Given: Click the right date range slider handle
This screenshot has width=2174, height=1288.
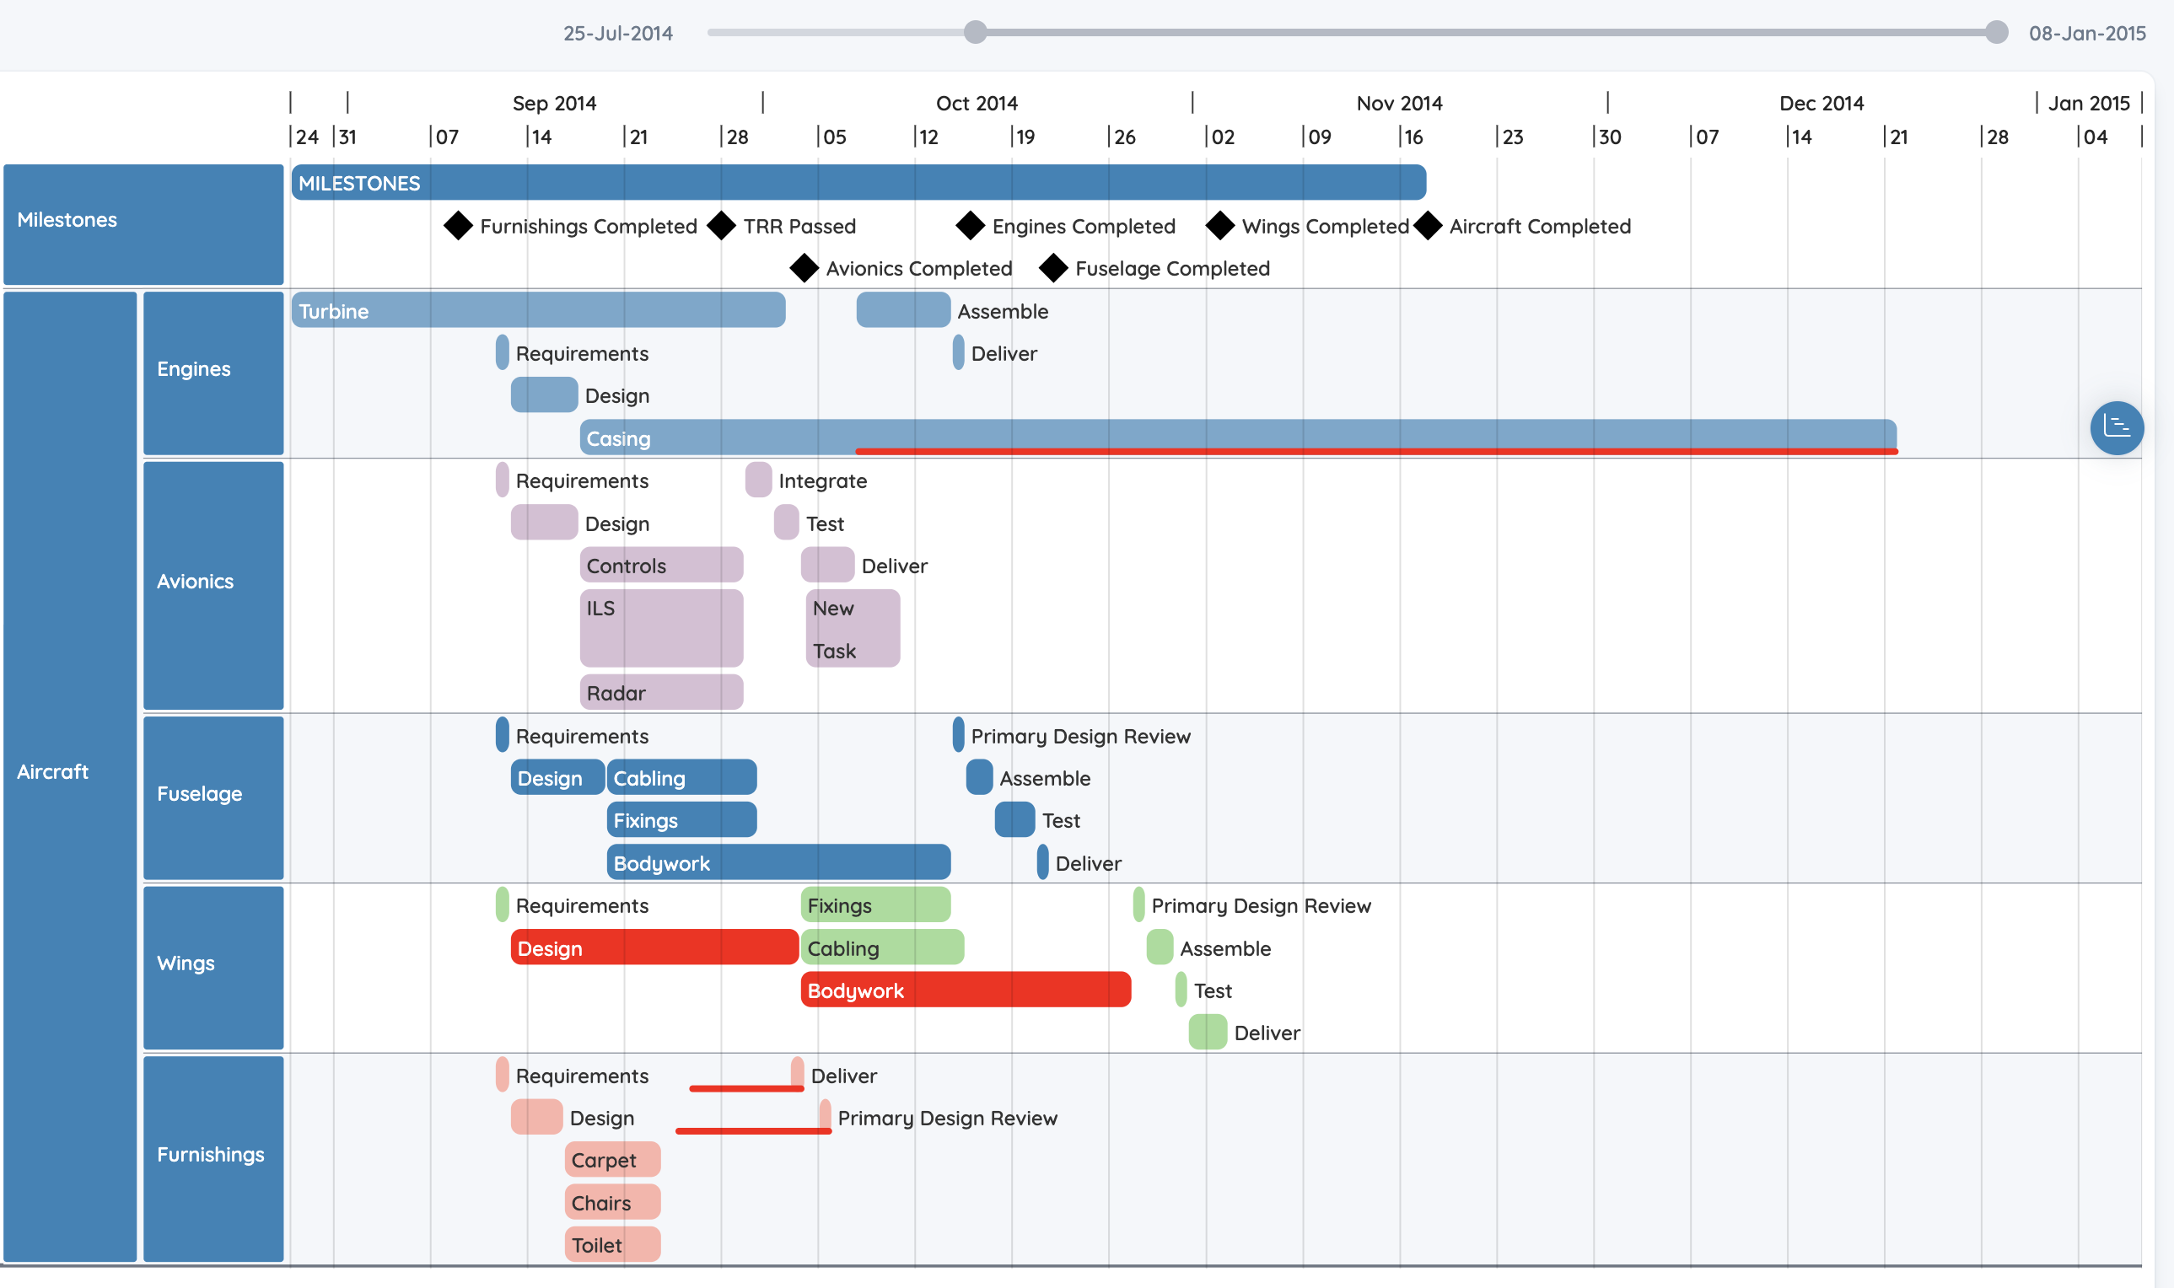Looking at the screenshot, I should pyautogui.click(x=1996, y=32).
